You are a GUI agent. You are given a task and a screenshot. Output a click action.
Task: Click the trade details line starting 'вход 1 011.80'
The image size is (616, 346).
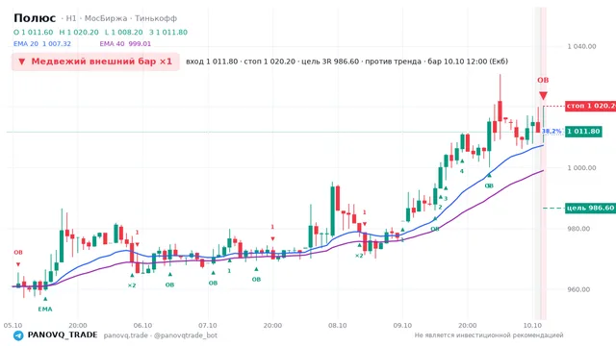click(346, 62)
